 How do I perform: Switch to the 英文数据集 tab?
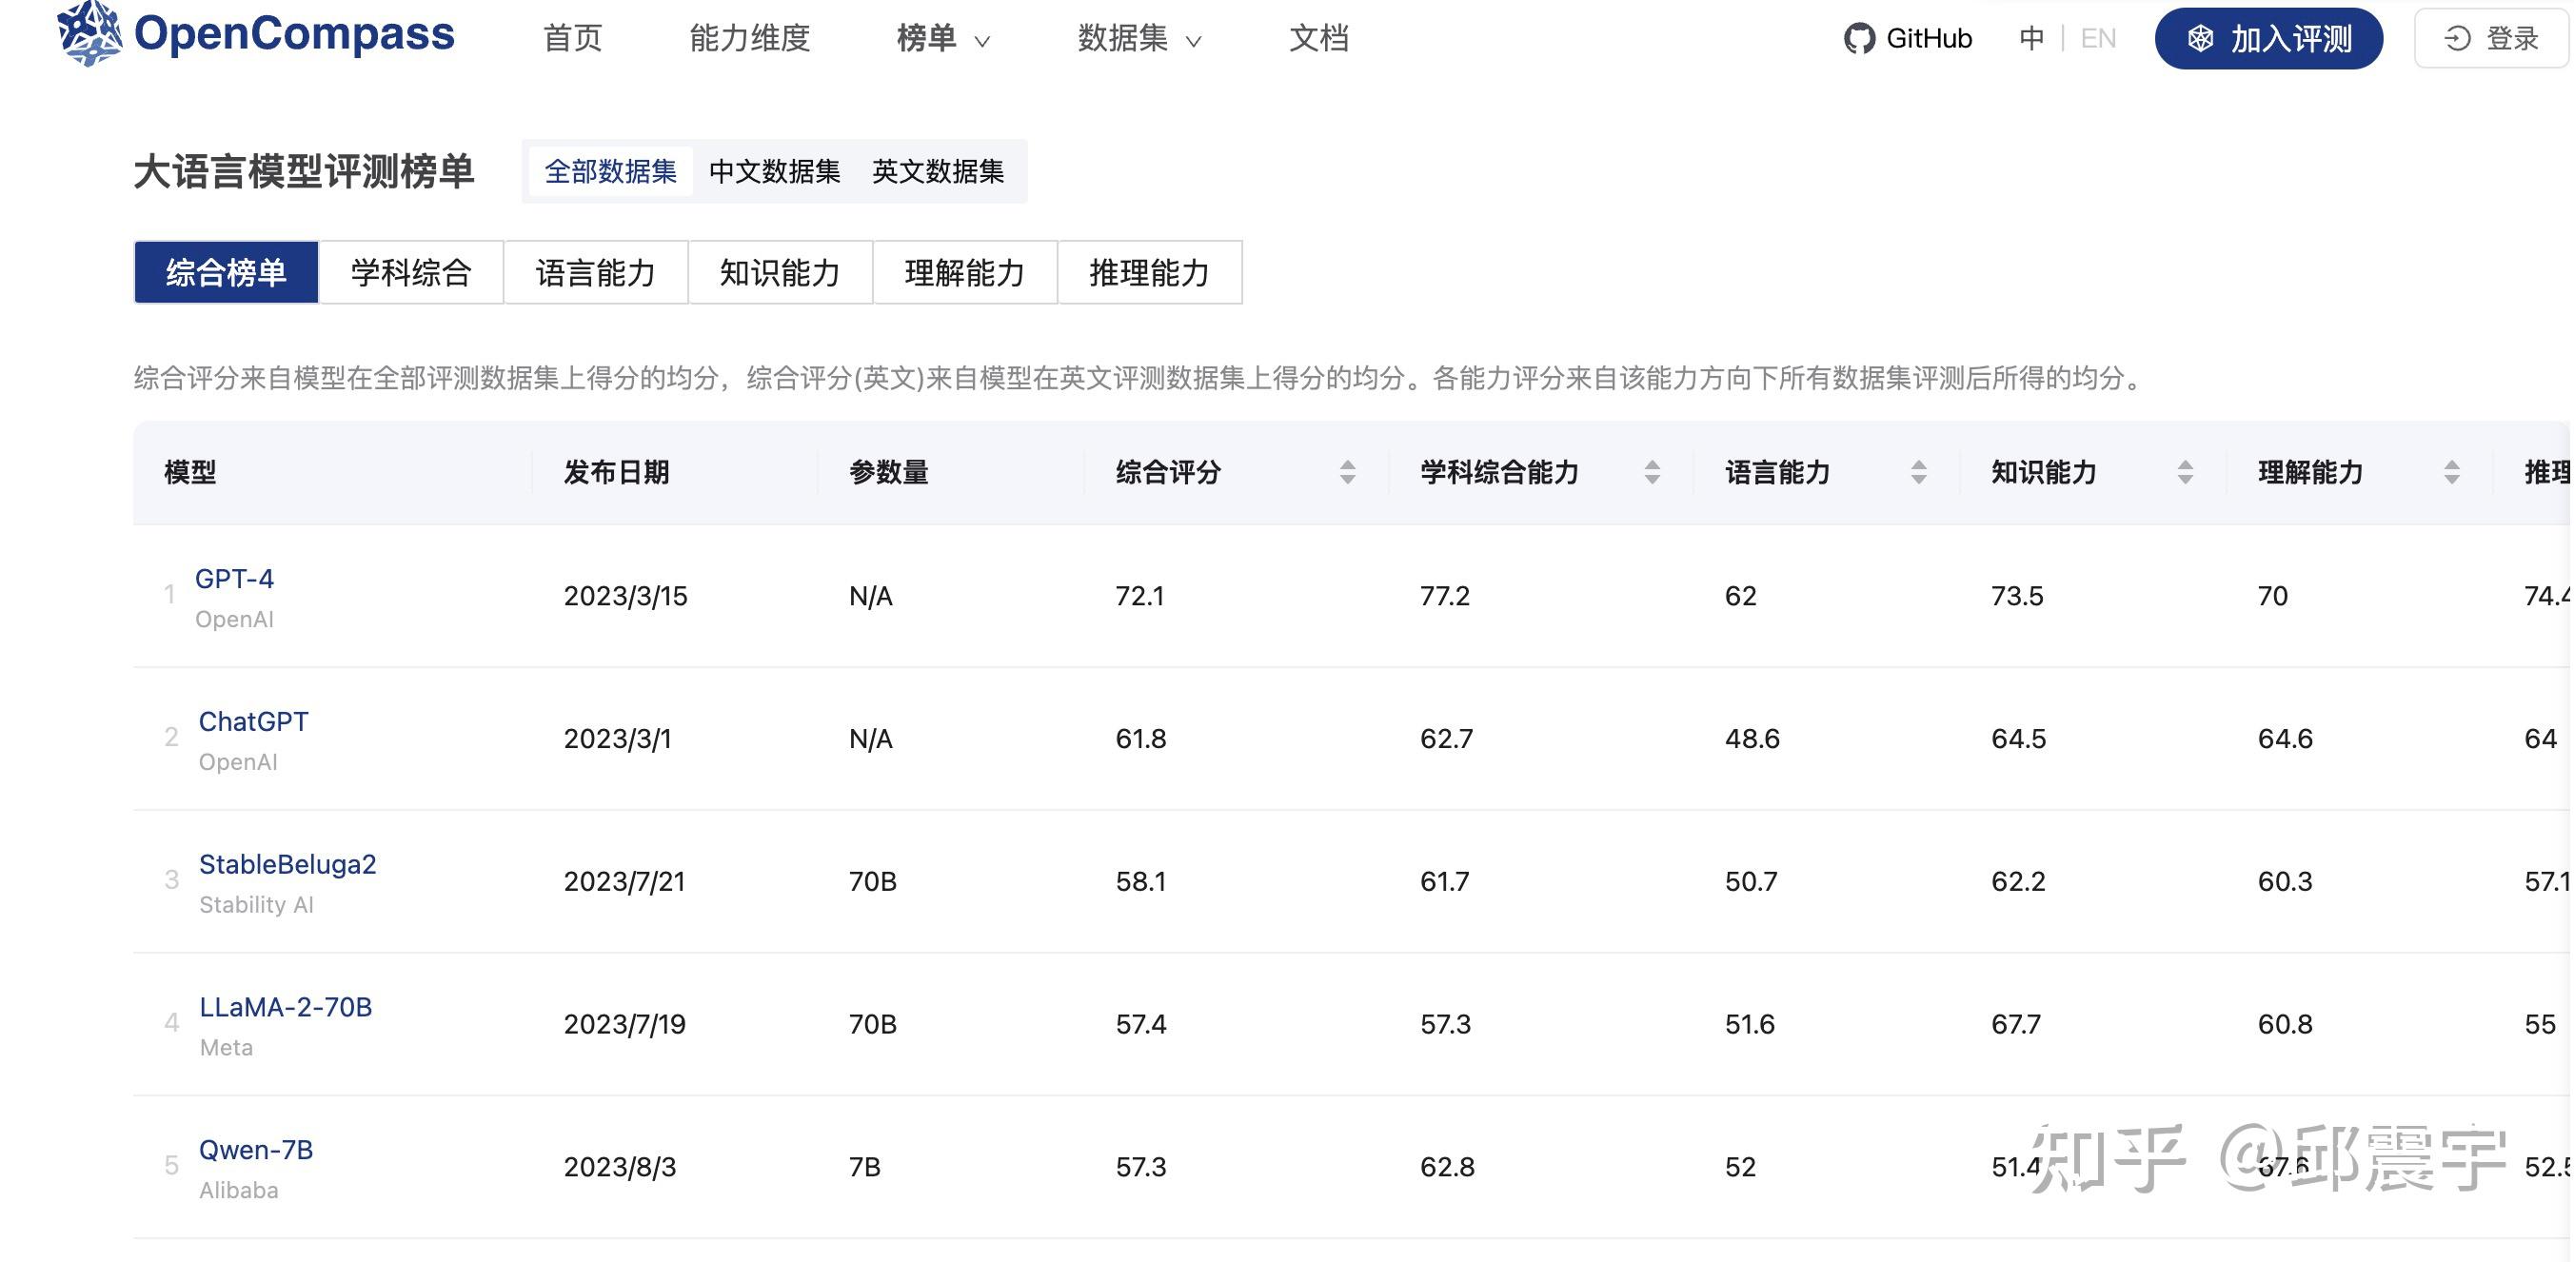pos(940,171)
